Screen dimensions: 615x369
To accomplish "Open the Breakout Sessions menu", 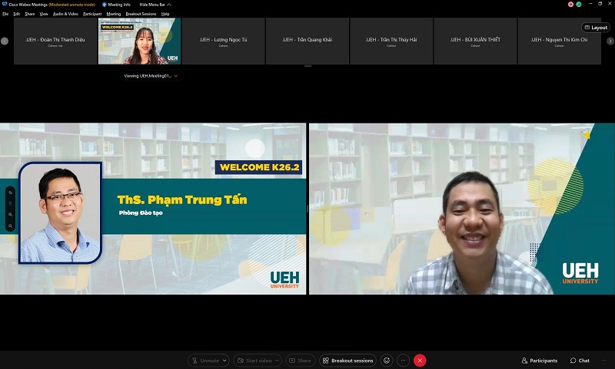I will click(141, 14).
